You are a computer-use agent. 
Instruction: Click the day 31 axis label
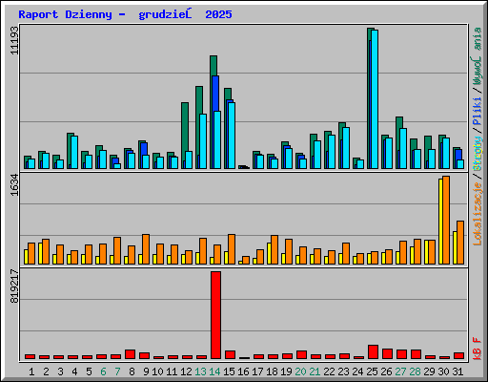[x=457, y=371]
